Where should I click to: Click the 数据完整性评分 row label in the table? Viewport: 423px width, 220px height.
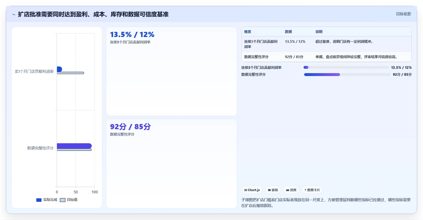[256, 57]
